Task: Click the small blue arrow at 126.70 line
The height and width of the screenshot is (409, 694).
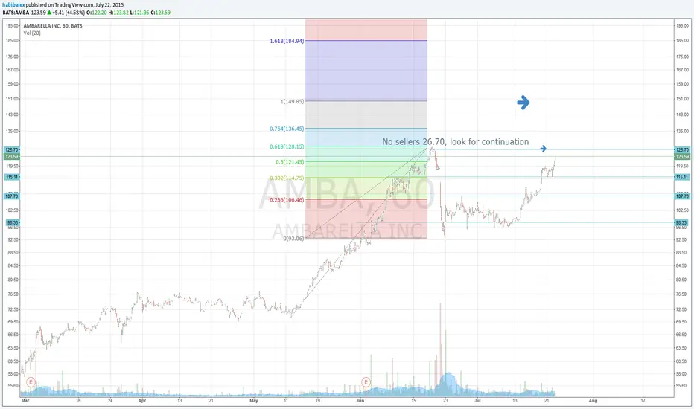Action: click(543, 149)
